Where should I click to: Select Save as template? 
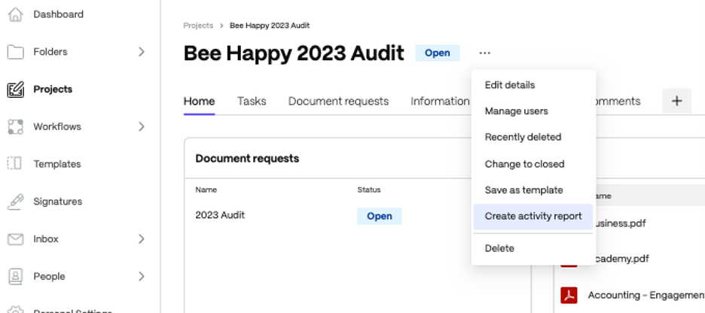(x=533, y=190)
